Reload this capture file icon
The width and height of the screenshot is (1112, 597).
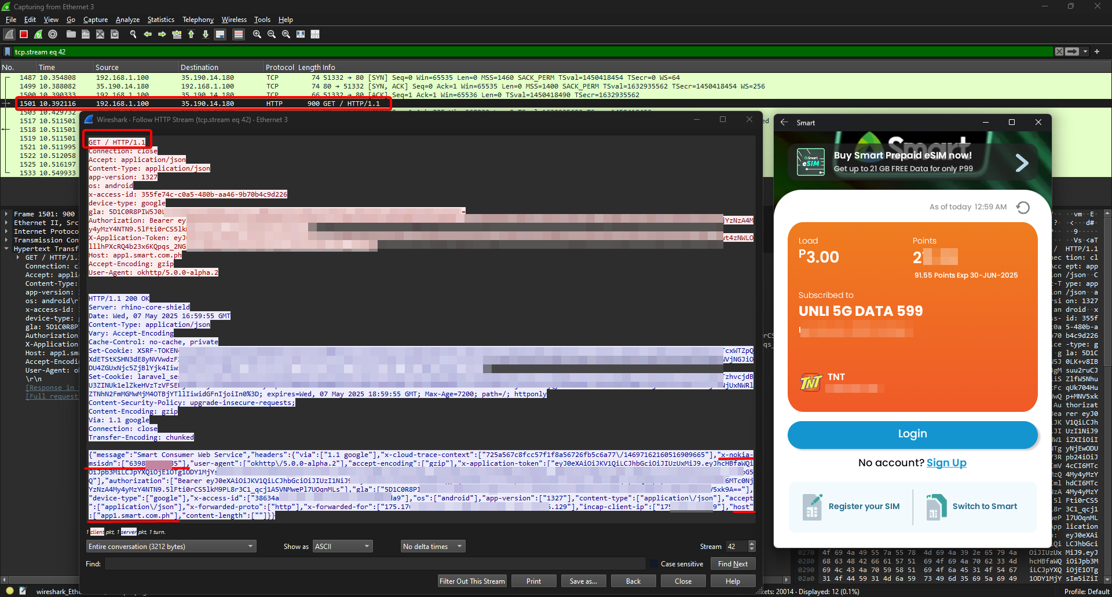pos(115,34)
